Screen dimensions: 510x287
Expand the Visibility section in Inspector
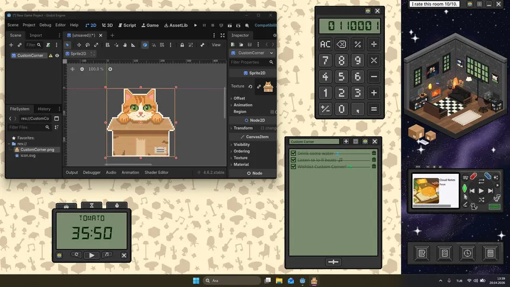[241, 145]
